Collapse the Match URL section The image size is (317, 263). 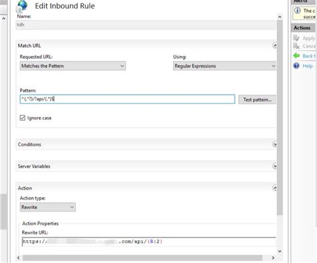point(275,45)
